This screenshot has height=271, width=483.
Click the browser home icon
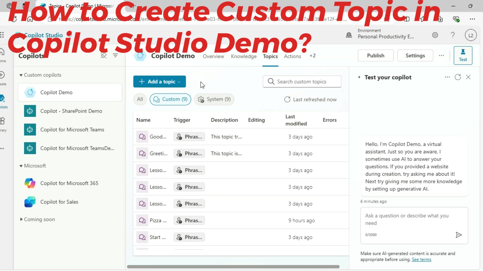coord(30,19)
